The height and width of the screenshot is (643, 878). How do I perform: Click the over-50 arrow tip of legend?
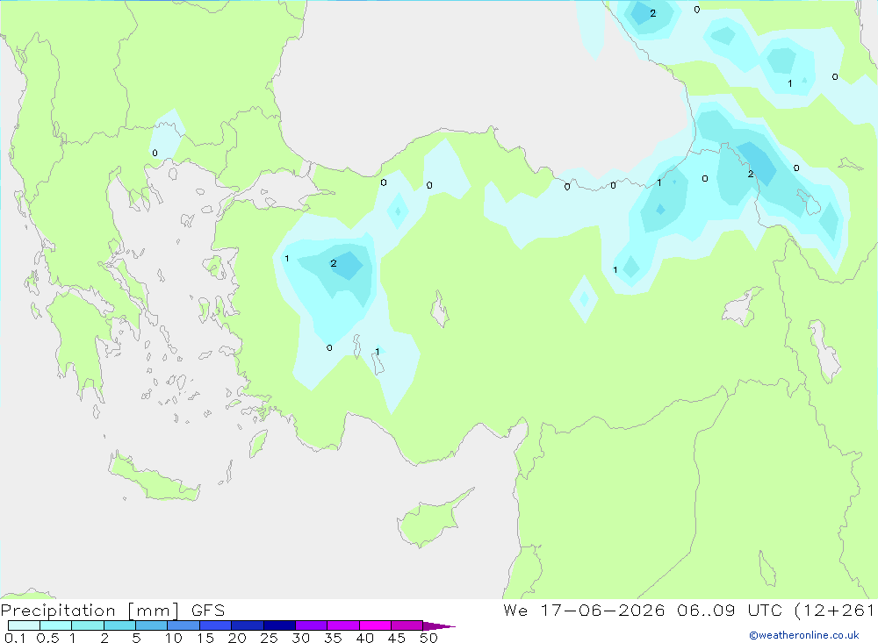coord(439,626)
